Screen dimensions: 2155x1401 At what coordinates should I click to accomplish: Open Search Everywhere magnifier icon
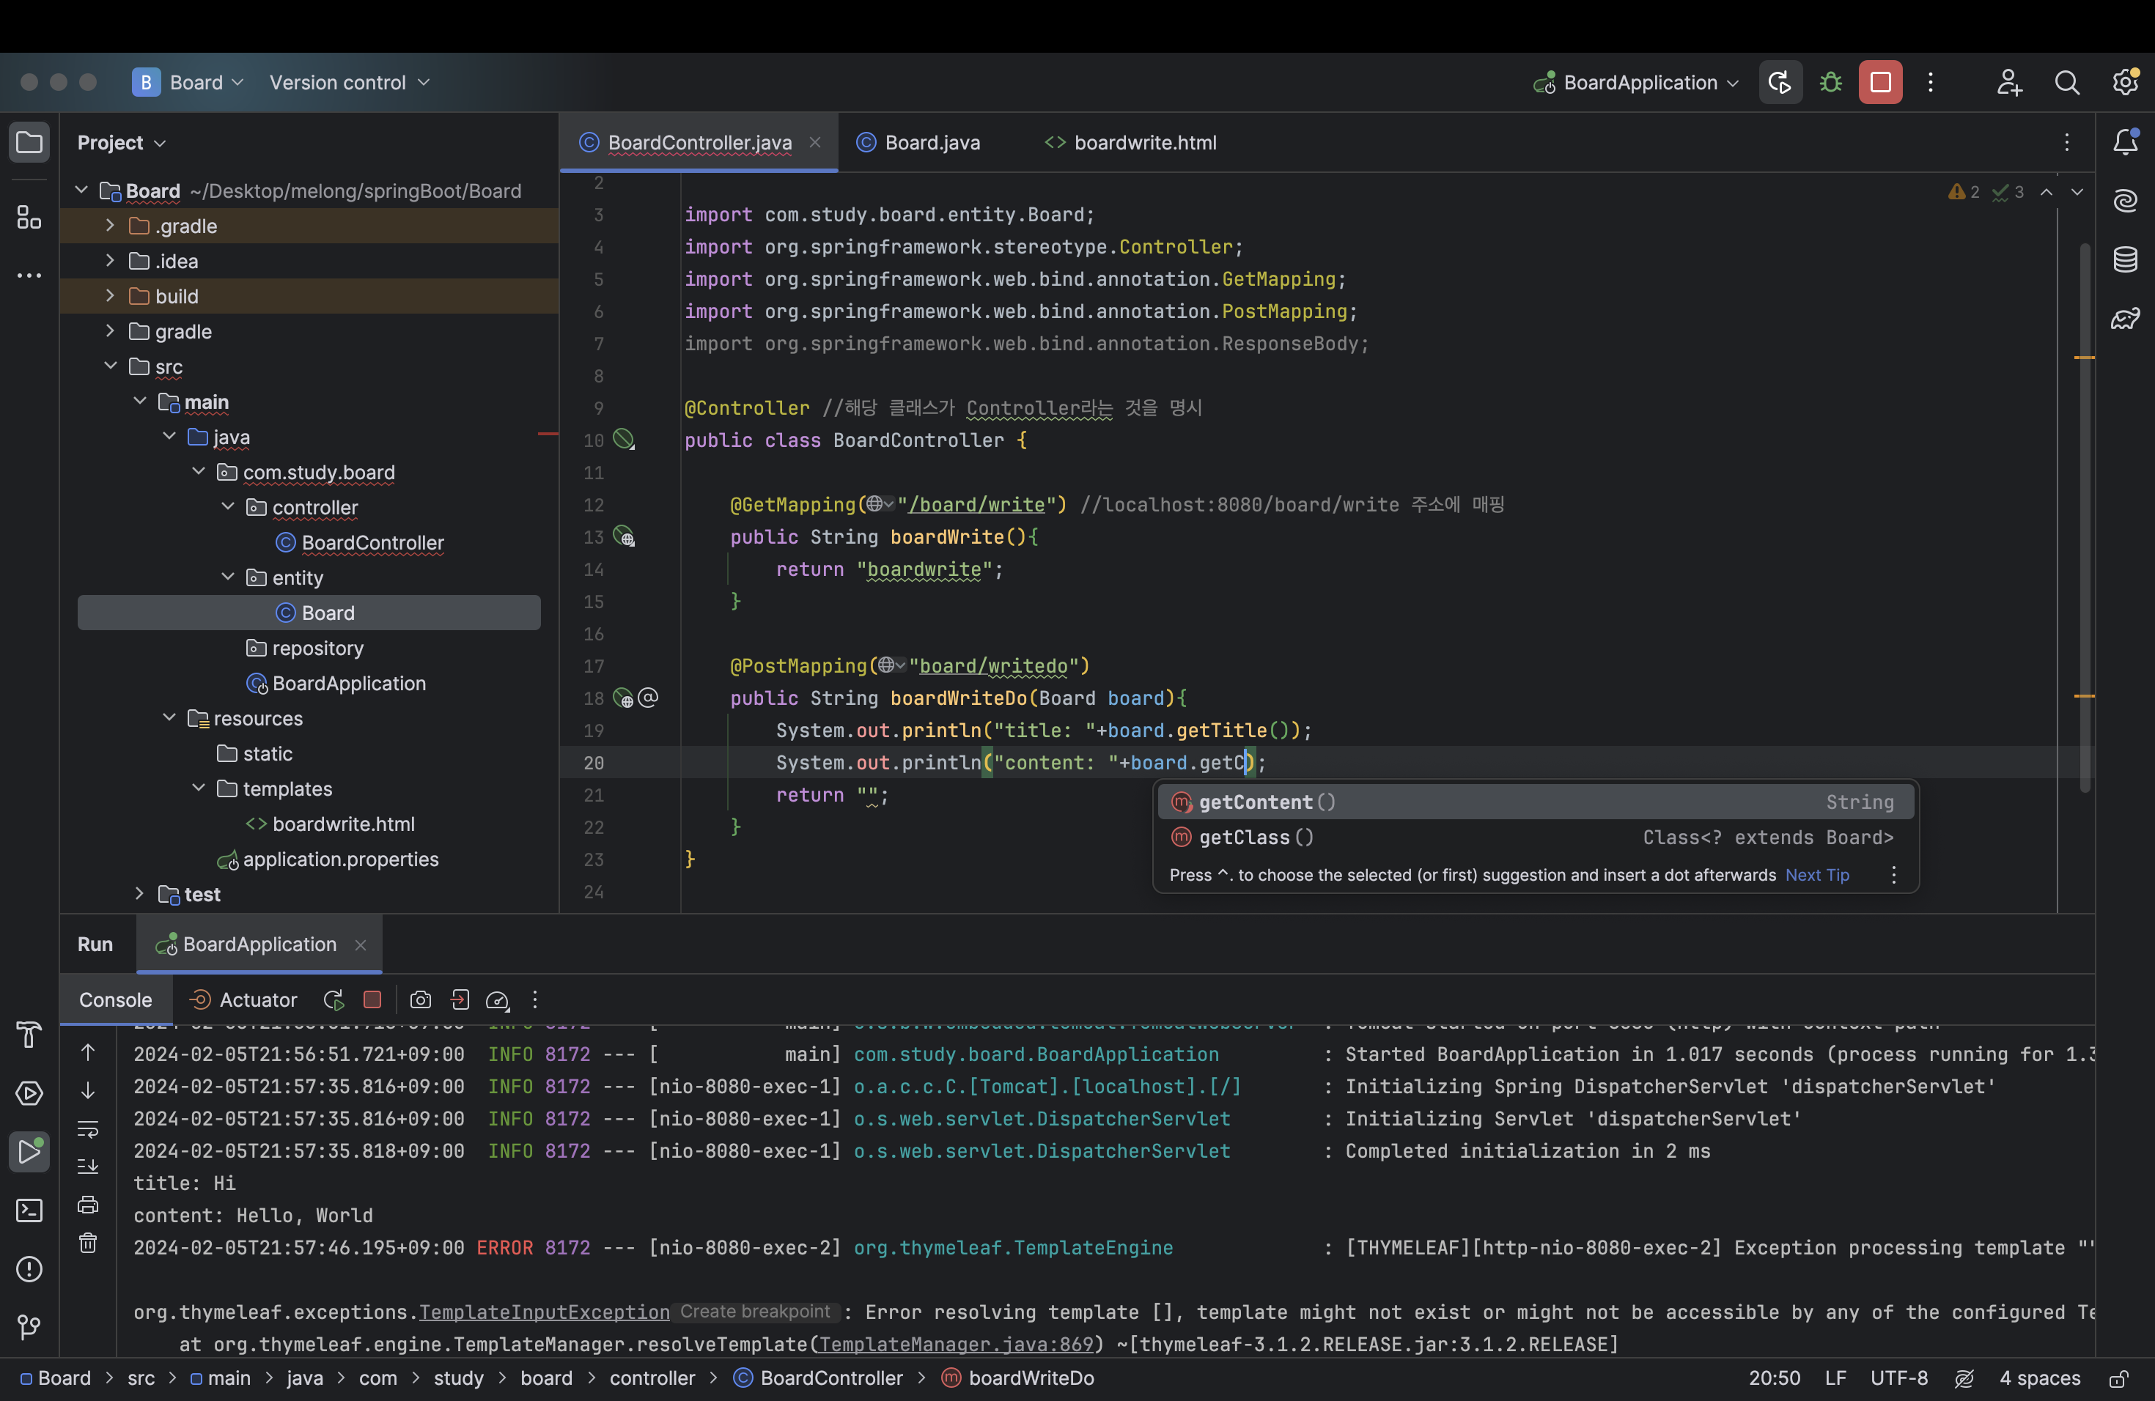(2066, 82)
